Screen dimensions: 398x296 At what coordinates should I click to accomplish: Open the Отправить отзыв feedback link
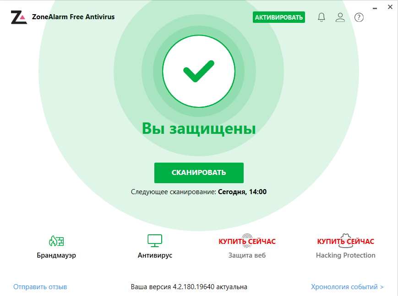(x=40, y=286)
